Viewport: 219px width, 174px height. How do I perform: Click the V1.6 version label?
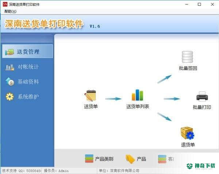pos(95,26)
